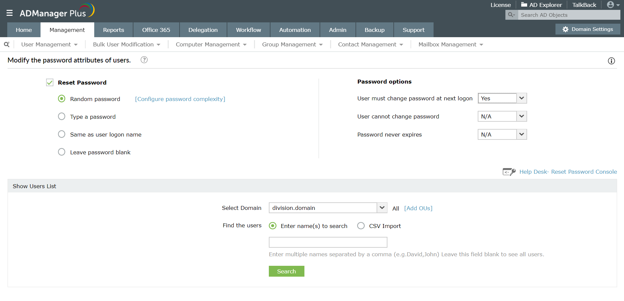Click the info icon at page right
The width and height of the screenshot is (624, 301).
(611, 61)
